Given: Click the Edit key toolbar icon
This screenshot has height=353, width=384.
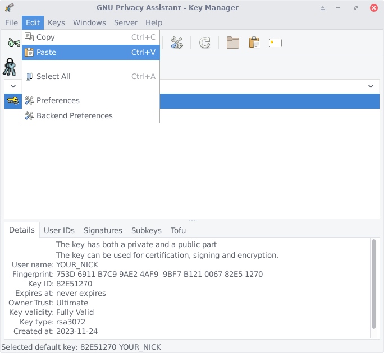Looking at the screenshot, I should tap(13, 43).
